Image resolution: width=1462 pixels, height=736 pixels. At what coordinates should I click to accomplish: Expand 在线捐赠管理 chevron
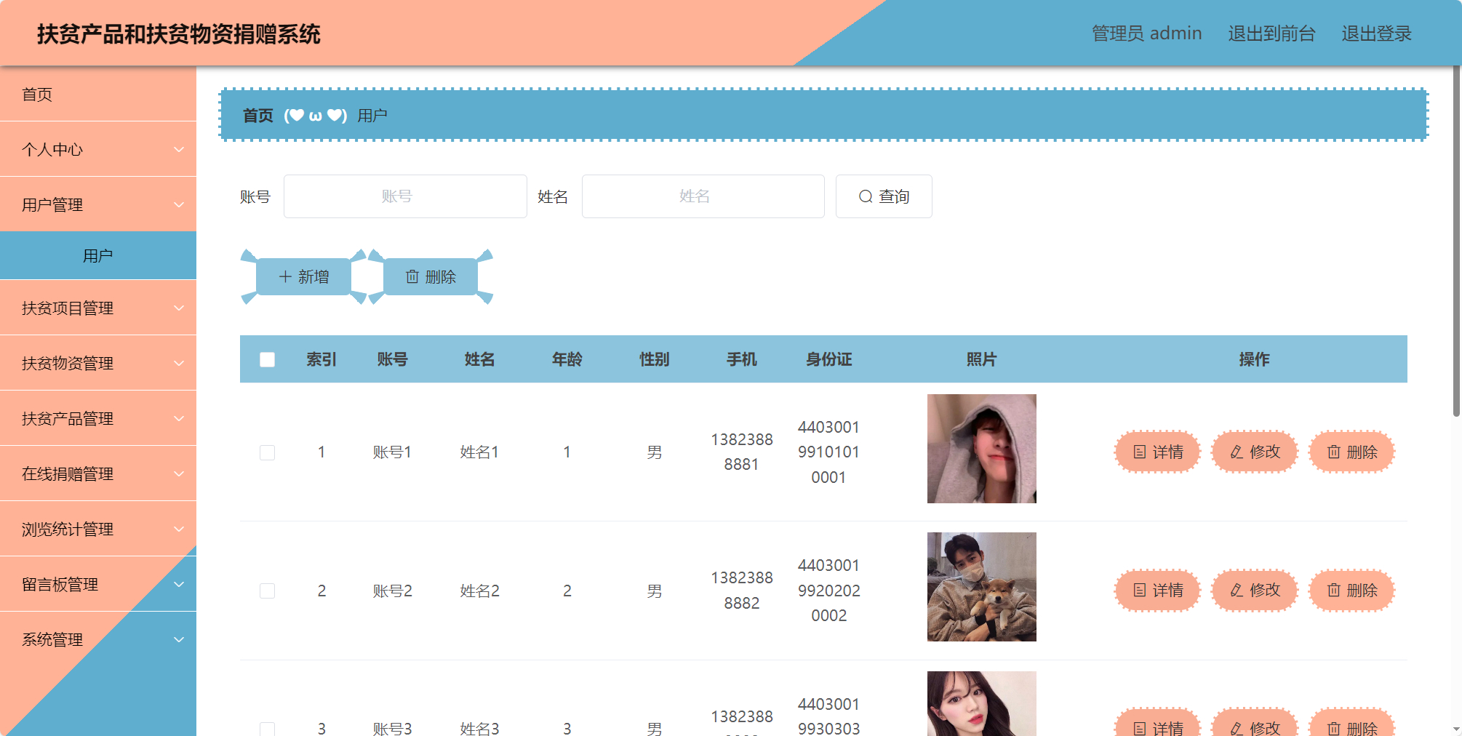(179, 473)
